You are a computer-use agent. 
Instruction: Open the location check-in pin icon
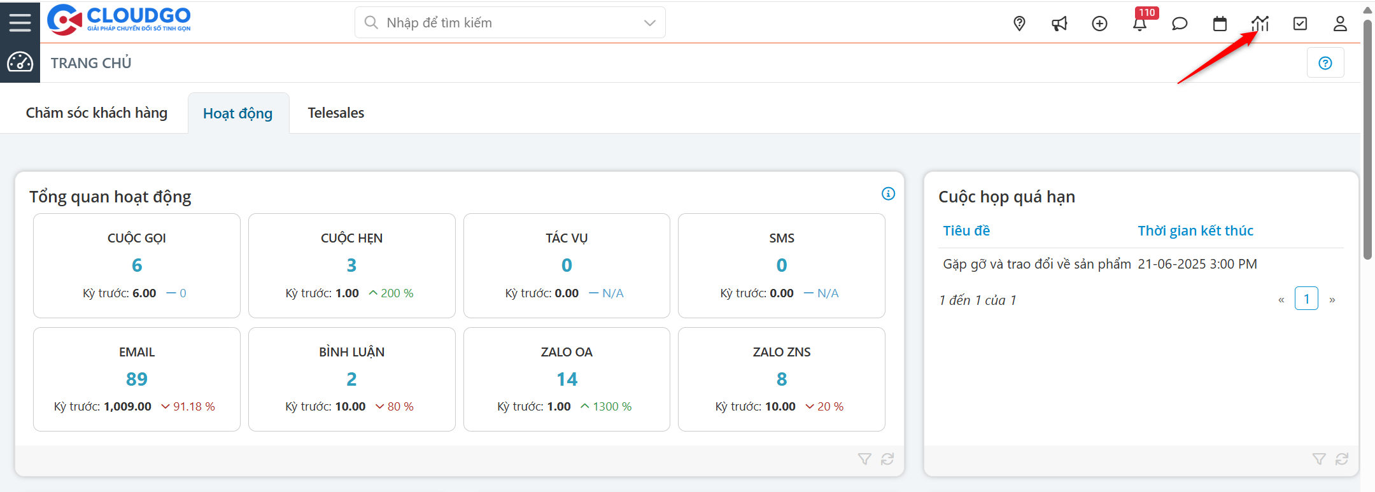[x=1019, y=24]
